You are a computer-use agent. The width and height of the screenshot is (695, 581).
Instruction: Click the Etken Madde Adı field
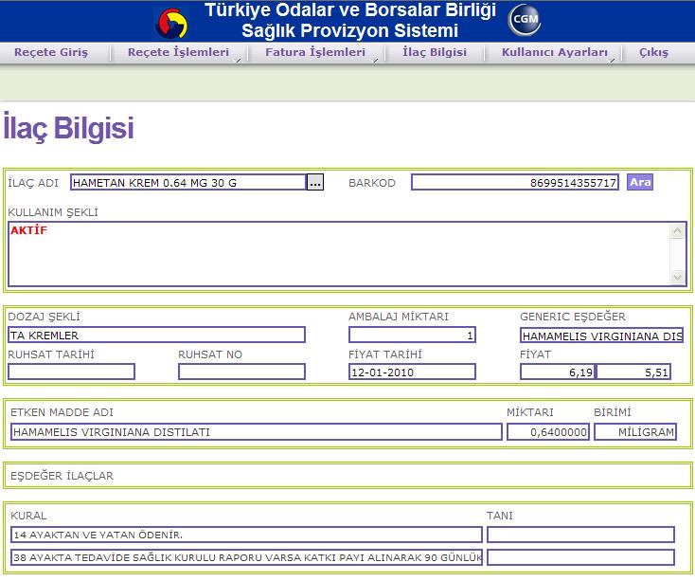tap(257, 432)
